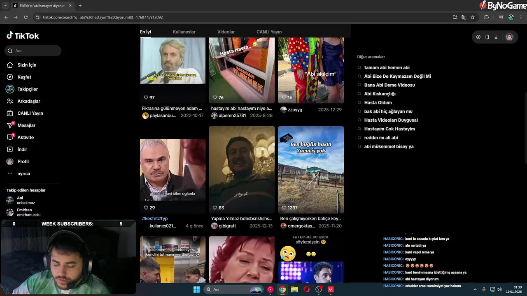
Task: Click taskbar Ara search box
Action: click(x=233, y=289)
